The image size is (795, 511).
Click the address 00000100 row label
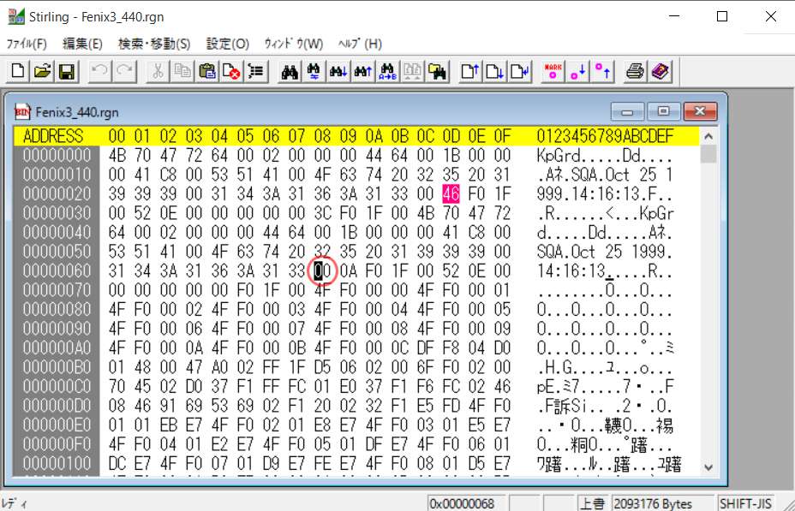[57, 463]
